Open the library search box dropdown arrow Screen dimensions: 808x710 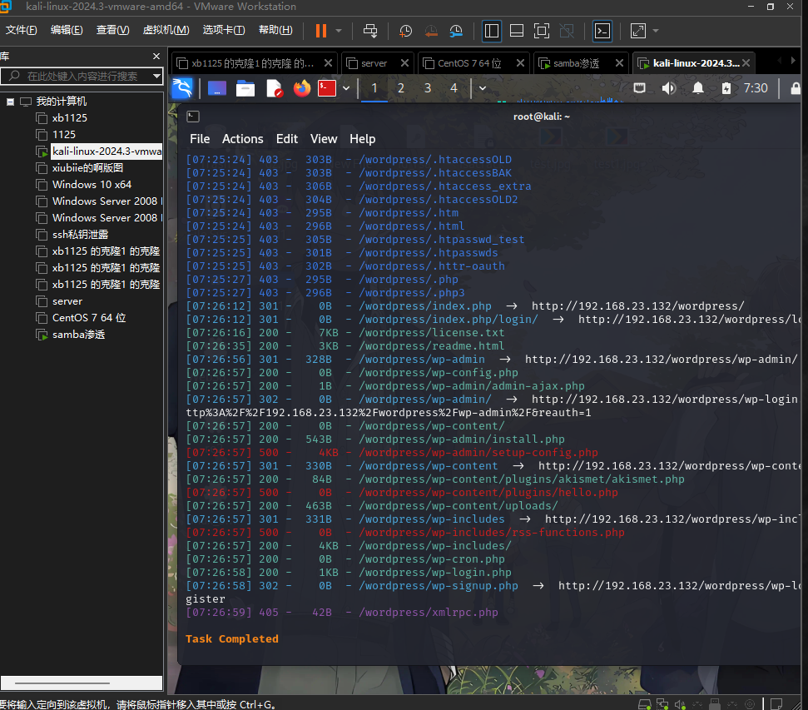click(x=156, y=76)
